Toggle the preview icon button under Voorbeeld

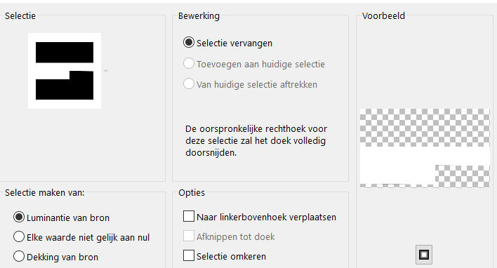[424, 255]
